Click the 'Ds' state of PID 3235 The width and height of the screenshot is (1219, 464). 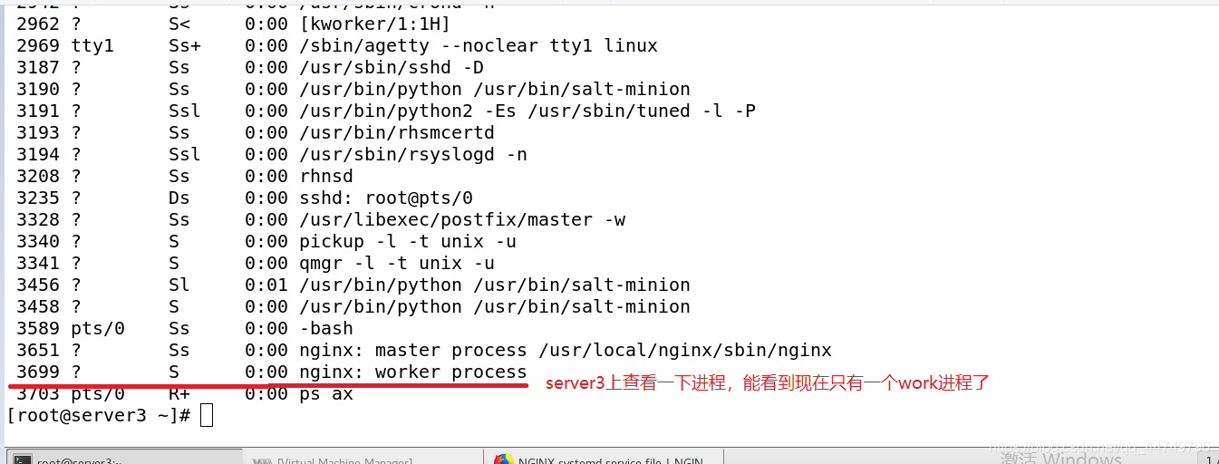tap(179, 198)
